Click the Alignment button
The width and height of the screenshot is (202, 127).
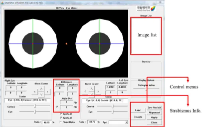click(x=154, y=113)
